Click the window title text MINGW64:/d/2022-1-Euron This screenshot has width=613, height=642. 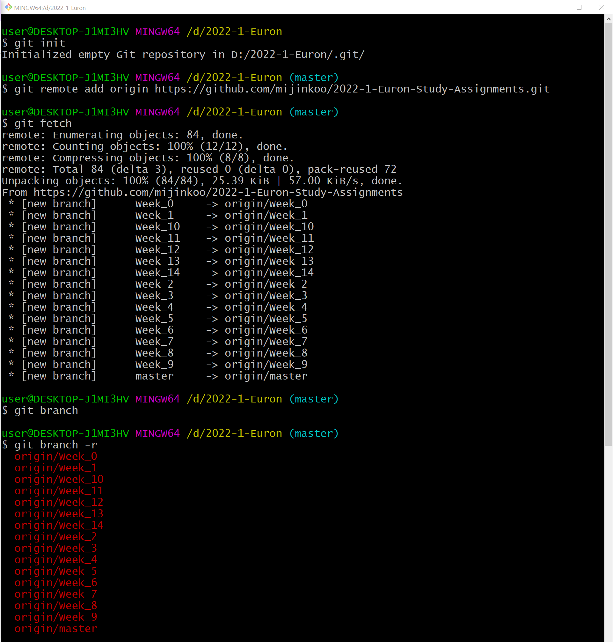coord(50,8)
